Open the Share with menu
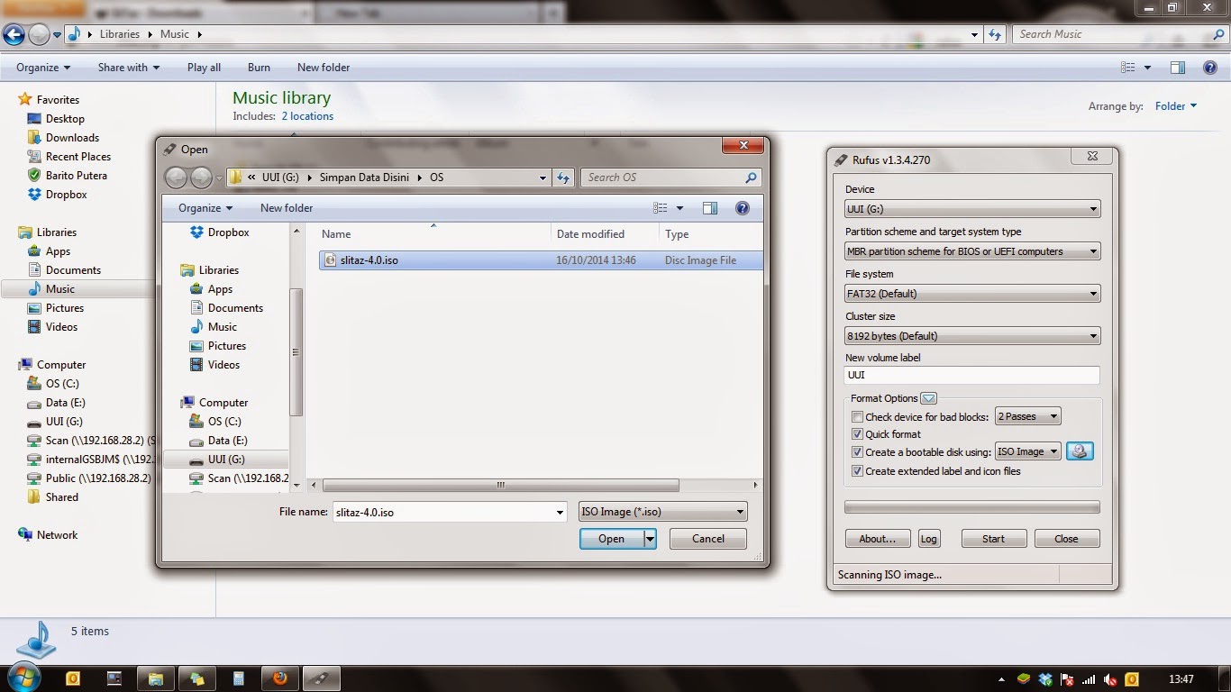Image resolution: width=1231 pixels, height=692 pixels. (129, 68)
